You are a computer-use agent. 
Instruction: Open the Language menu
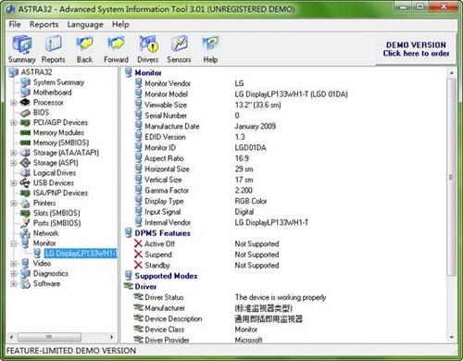coord(85,24)
